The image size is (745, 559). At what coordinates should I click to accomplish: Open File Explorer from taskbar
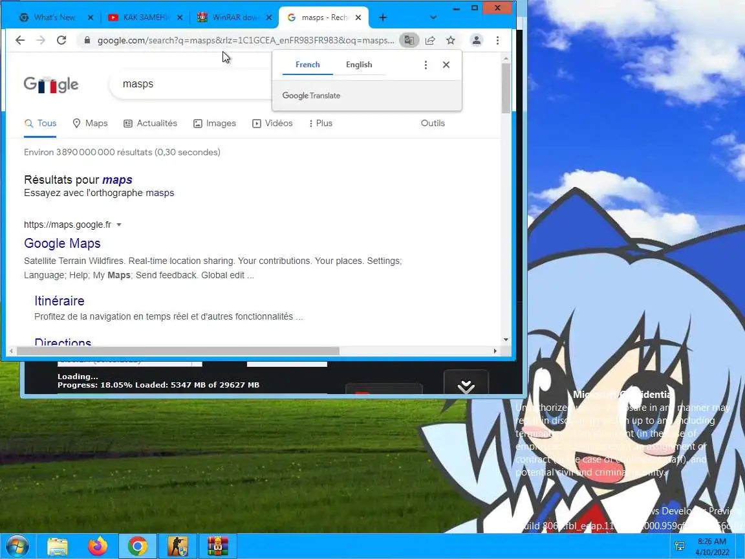pyautogui.click(x=58, y=546)
